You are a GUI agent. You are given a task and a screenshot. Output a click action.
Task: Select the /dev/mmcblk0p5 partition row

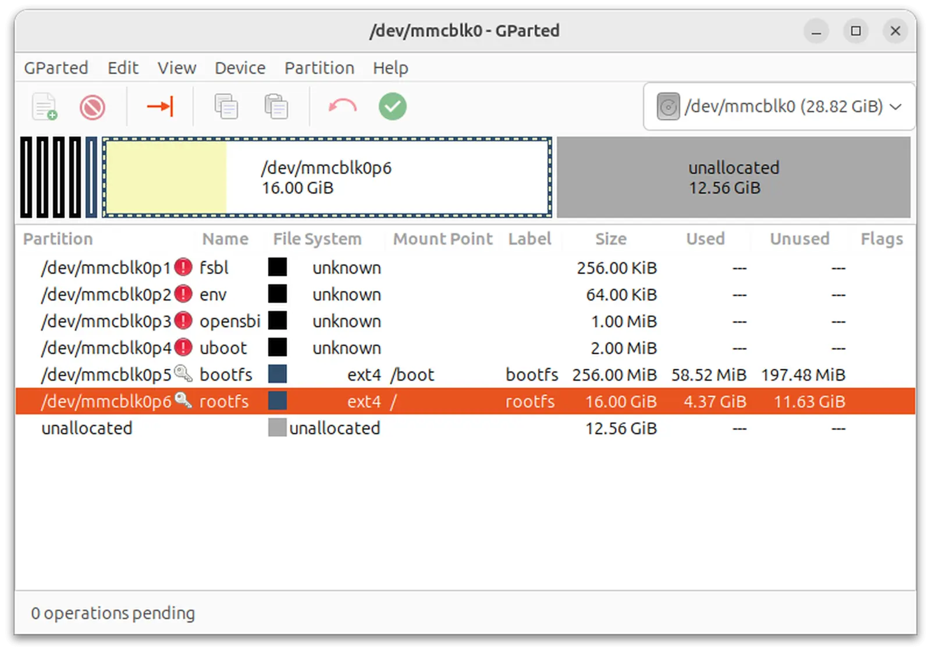tap(465, 374)
